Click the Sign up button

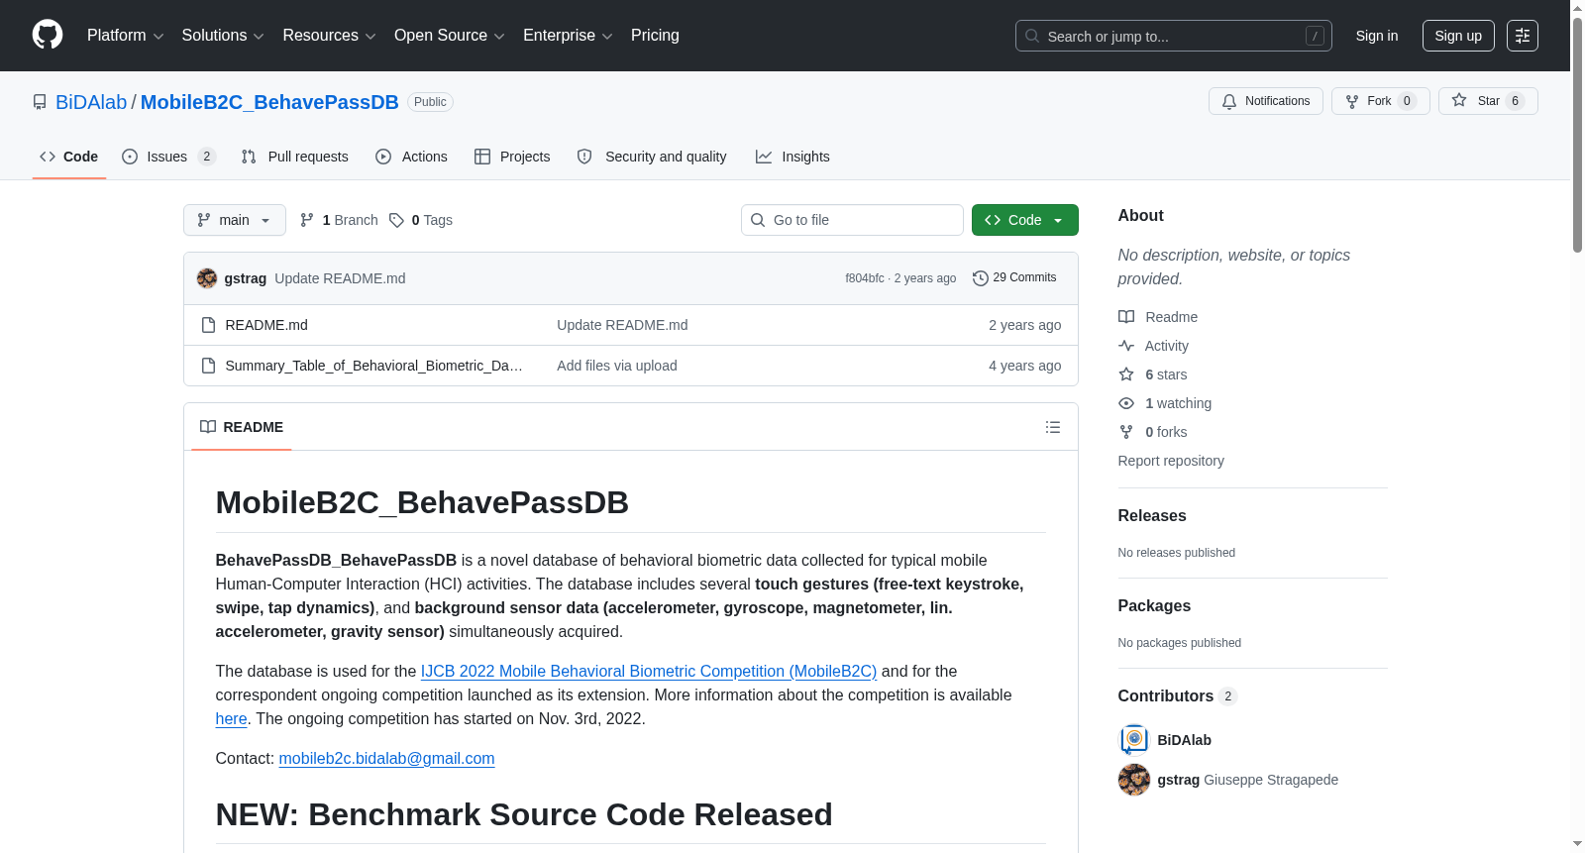click(x=1458, y=36)
